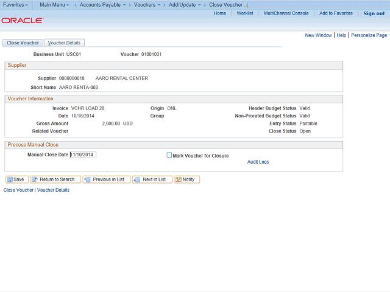Open the Favorites dropdown menu
The image size is (390, 292).
coord(15,5)
